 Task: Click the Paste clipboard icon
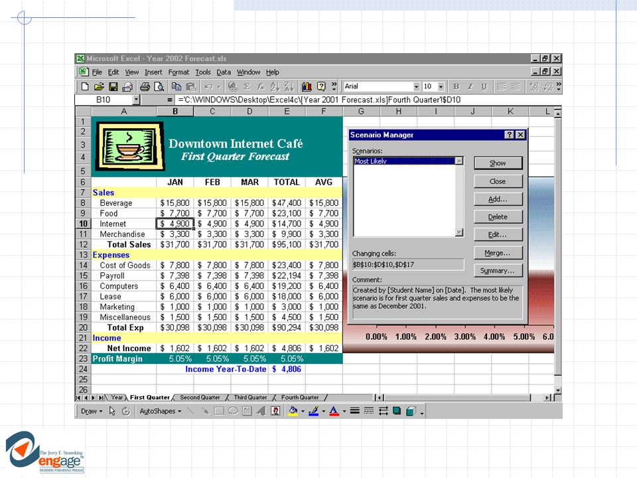tap(190, 86)
